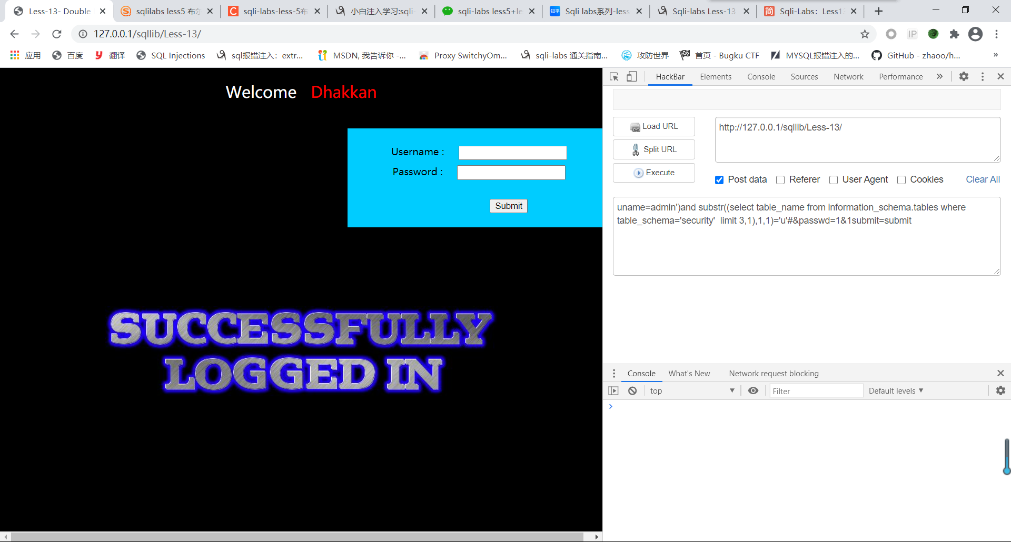This screenshot has height=542, width=1011.
Task: Open console settings gear icon
Action: click(1000, 390)
